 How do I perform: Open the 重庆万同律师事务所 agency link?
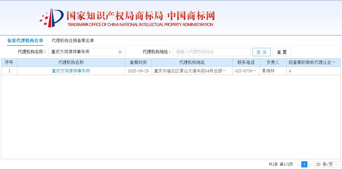pos(71,71)
